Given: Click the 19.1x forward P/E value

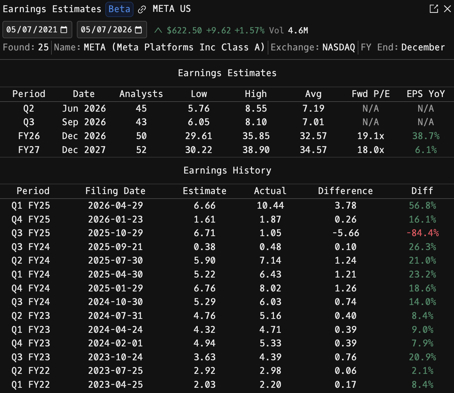Looking at the screenshot, I should (x=371, y=136).
